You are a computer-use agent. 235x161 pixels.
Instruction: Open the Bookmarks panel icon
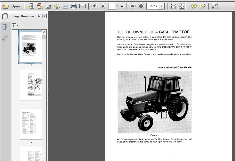(5, 27)
